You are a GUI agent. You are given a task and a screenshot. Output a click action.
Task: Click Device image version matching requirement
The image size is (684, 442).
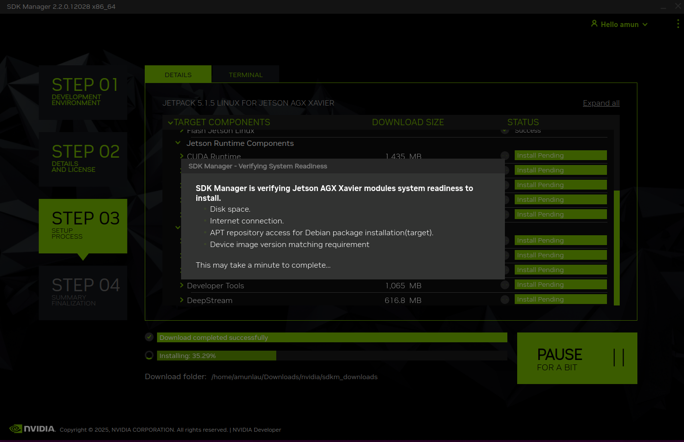point(289,245)
